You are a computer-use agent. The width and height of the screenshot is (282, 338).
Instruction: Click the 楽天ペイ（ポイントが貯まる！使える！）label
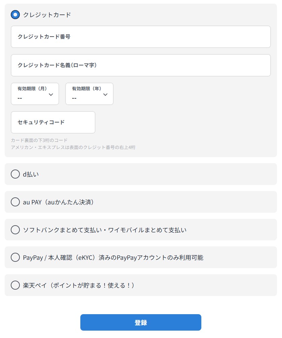(79, 285)
